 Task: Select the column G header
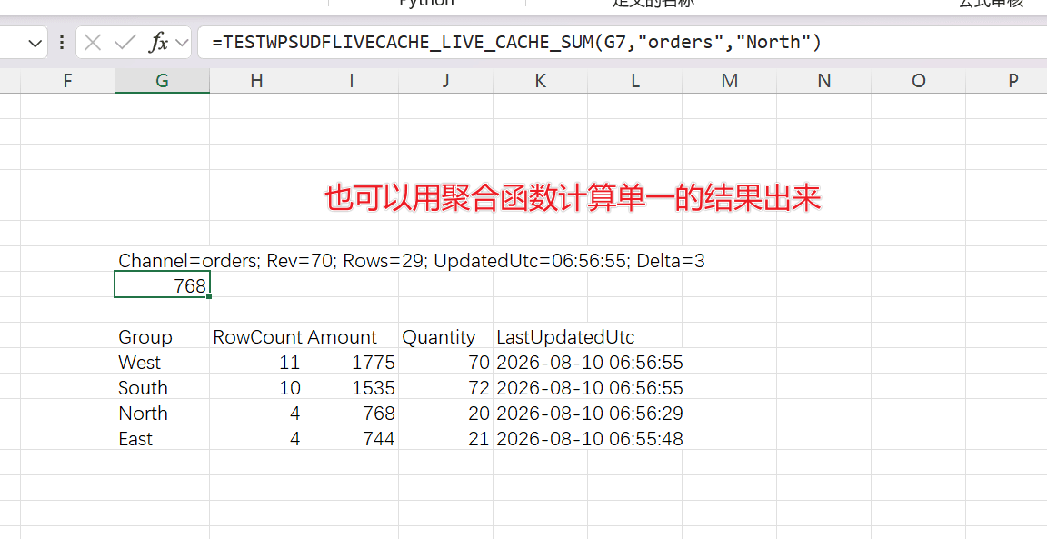click(163, 81)
